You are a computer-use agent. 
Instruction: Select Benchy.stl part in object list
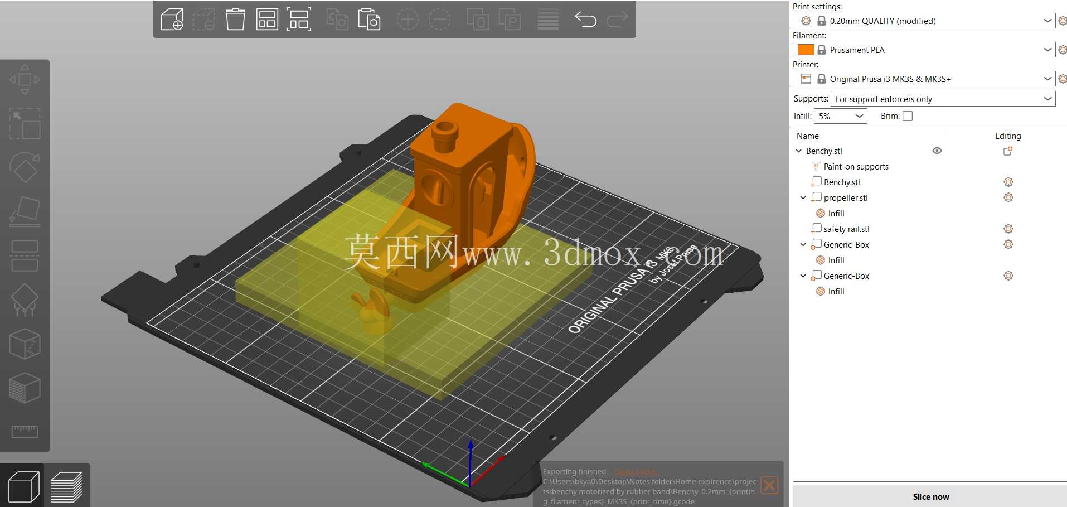[842, 182]
